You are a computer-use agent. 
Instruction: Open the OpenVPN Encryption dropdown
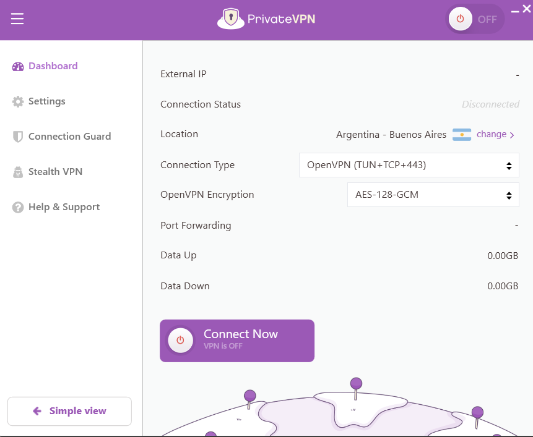433,195
